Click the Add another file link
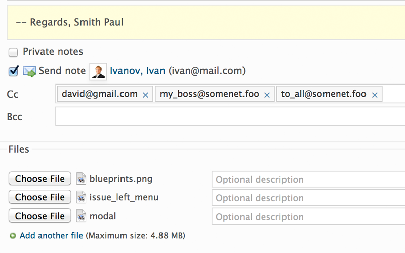This screenshot has height=253, width=405. (x=52, y=236)
